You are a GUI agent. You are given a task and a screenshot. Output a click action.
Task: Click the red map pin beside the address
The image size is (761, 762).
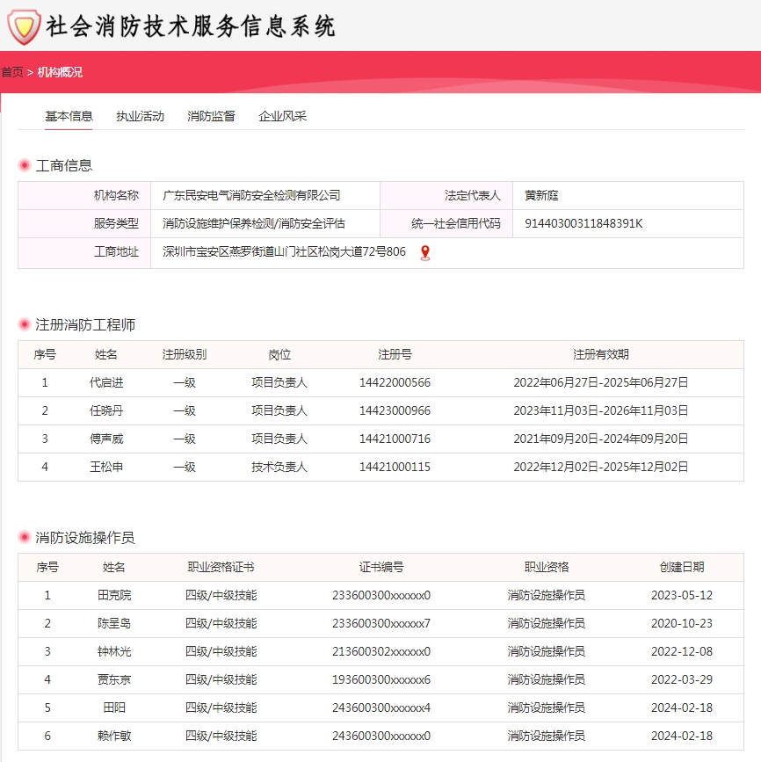click(425, 252)
